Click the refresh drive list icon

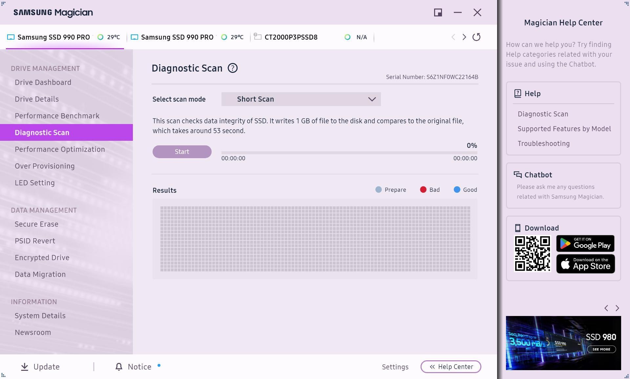476,37
